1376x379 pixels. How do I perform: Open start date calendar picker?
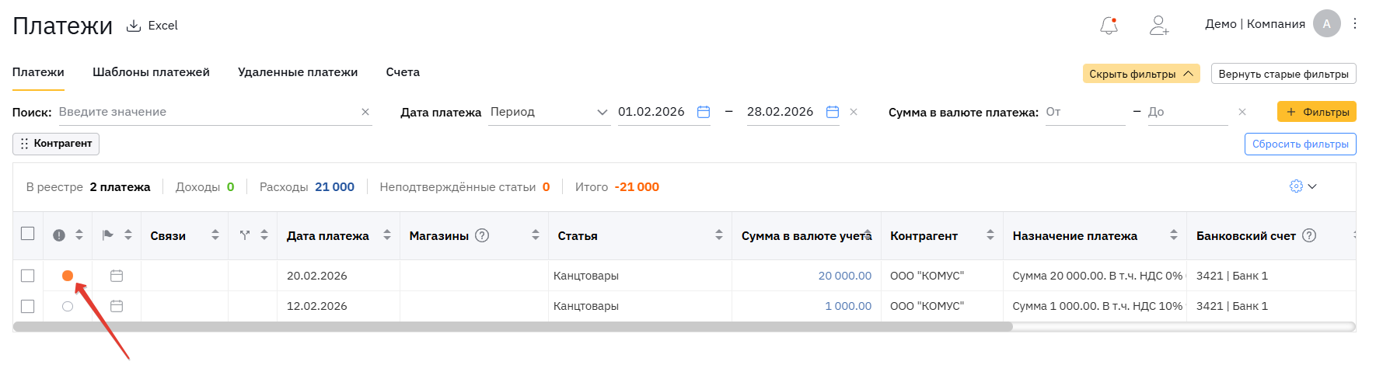point(704,112)
